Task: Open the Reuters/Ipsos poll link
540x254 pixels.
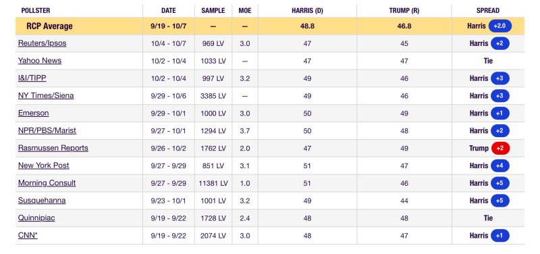Action: click(42, 43)
